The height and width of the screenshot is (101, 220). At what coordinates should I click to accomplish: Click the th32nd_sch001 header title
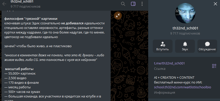[22, 2]
